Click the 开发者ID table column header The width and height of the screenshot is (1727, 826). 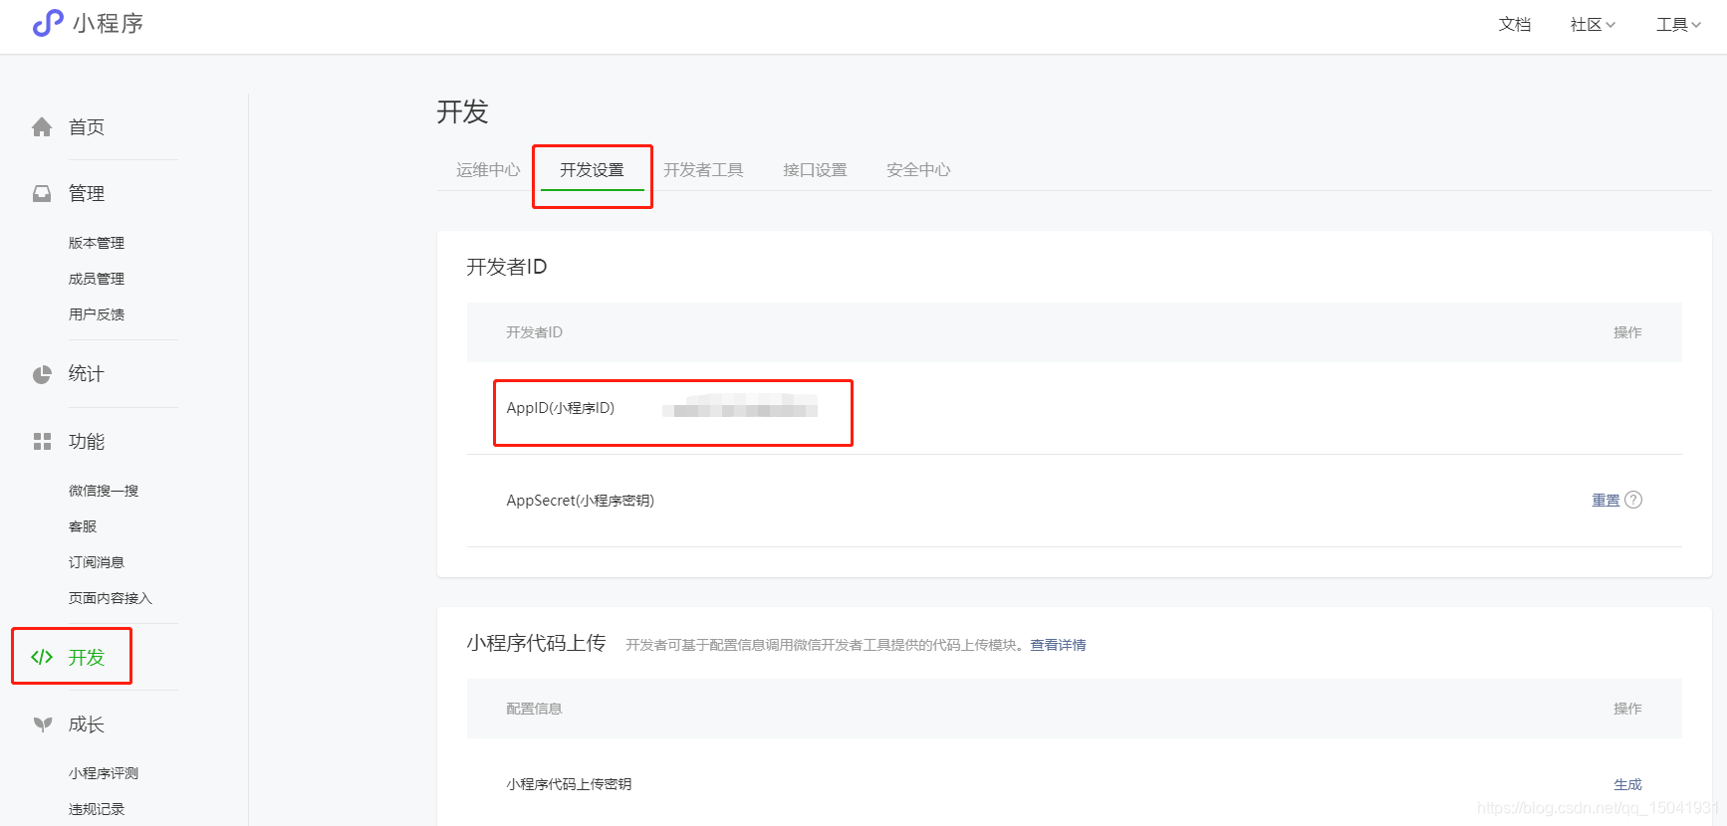pos(534,332)
